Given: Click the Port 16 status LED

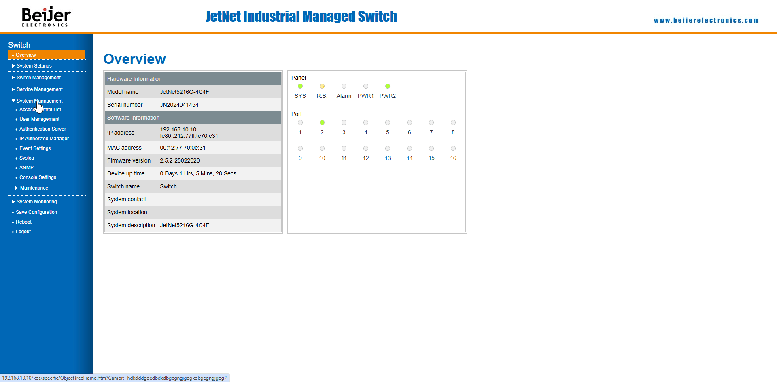Looking at the screenshot, I should coord(453,148).
